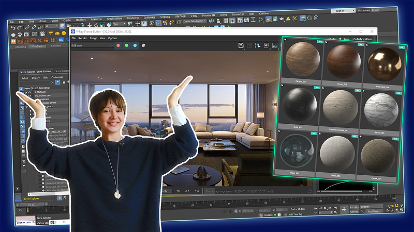
Task: Toggle 3D Snaps in main toolbar
Action: (x=152, y=23)
